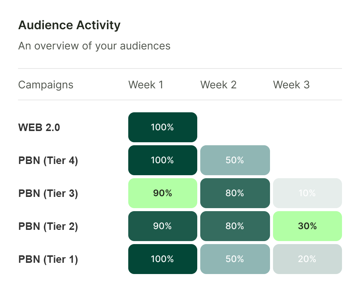Select PBN (Tier 2) Week 2 80% cell
This screenshot has width=360, height=292.
[x=235, y=226]
